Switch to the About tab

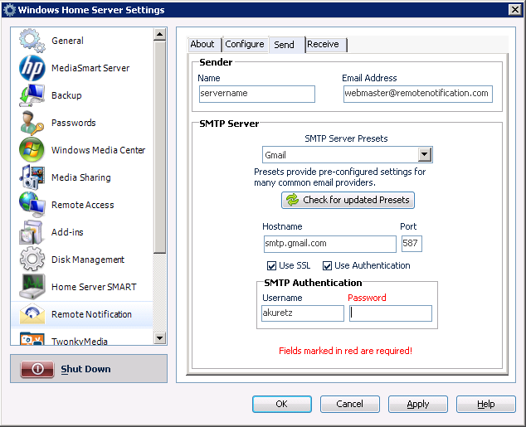pos(204,44)
